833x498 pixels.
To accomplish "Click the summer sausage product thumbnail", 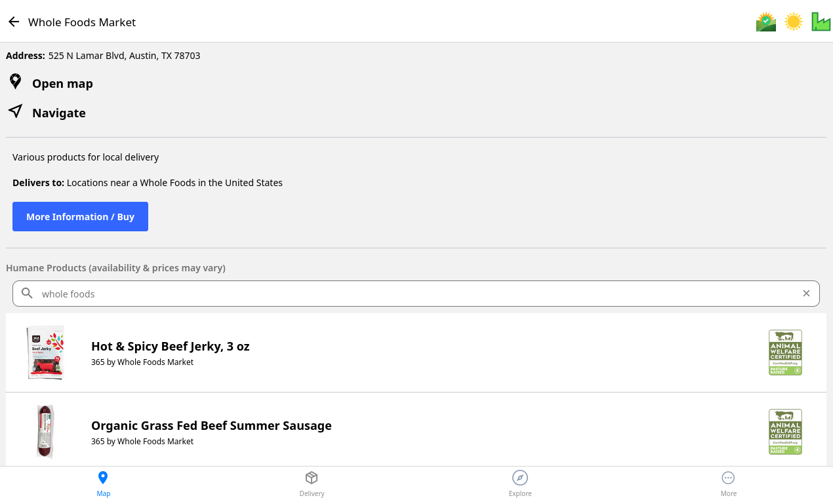I will 45,432.
